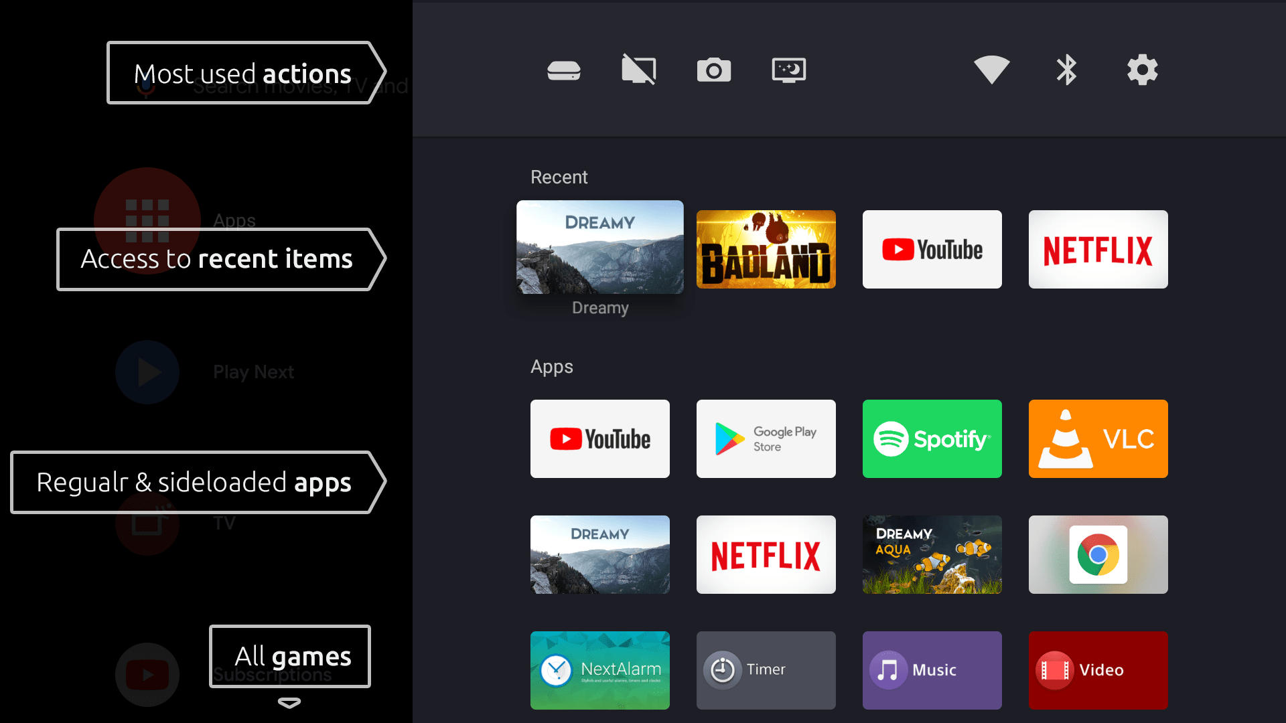1286x723 pixels.
Task: Open the screenshot camera action
Action: click(x=714, y=69)
